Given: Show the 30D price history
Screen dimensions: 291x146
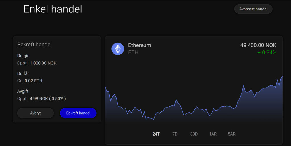Looking at the screenshot, I should click(194, 134).
